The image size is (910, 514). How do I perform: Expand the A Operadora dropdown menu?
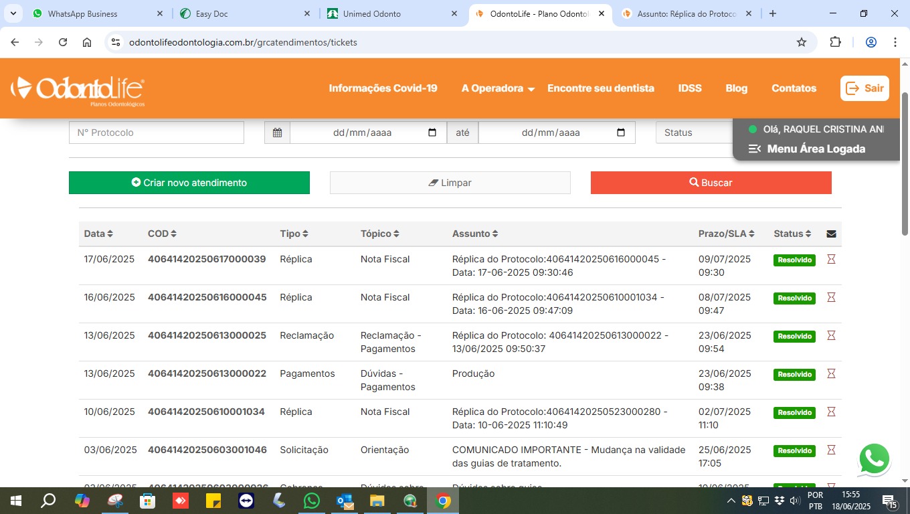498,88
